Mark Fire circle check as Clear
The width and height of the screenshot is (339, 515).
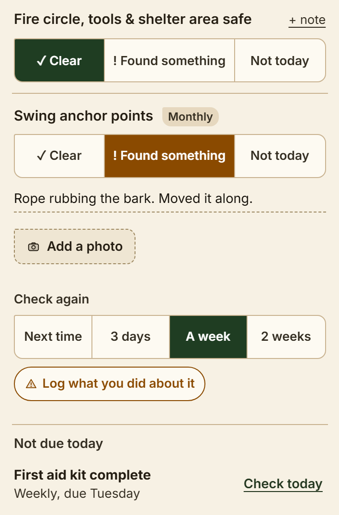(59, 60)
